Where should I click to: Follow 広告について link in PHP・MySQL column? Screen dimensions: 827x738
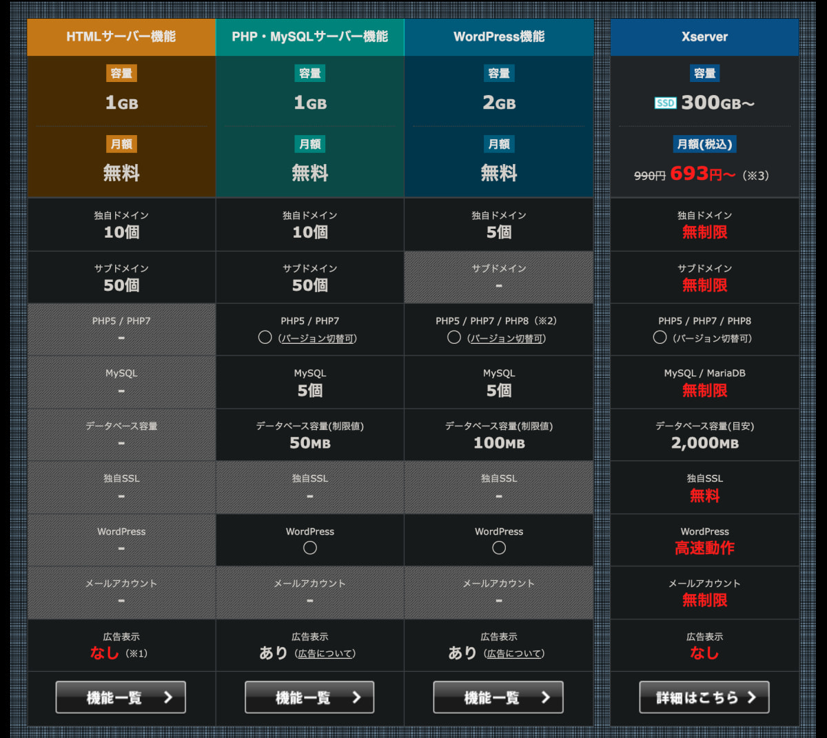[326, 653]
